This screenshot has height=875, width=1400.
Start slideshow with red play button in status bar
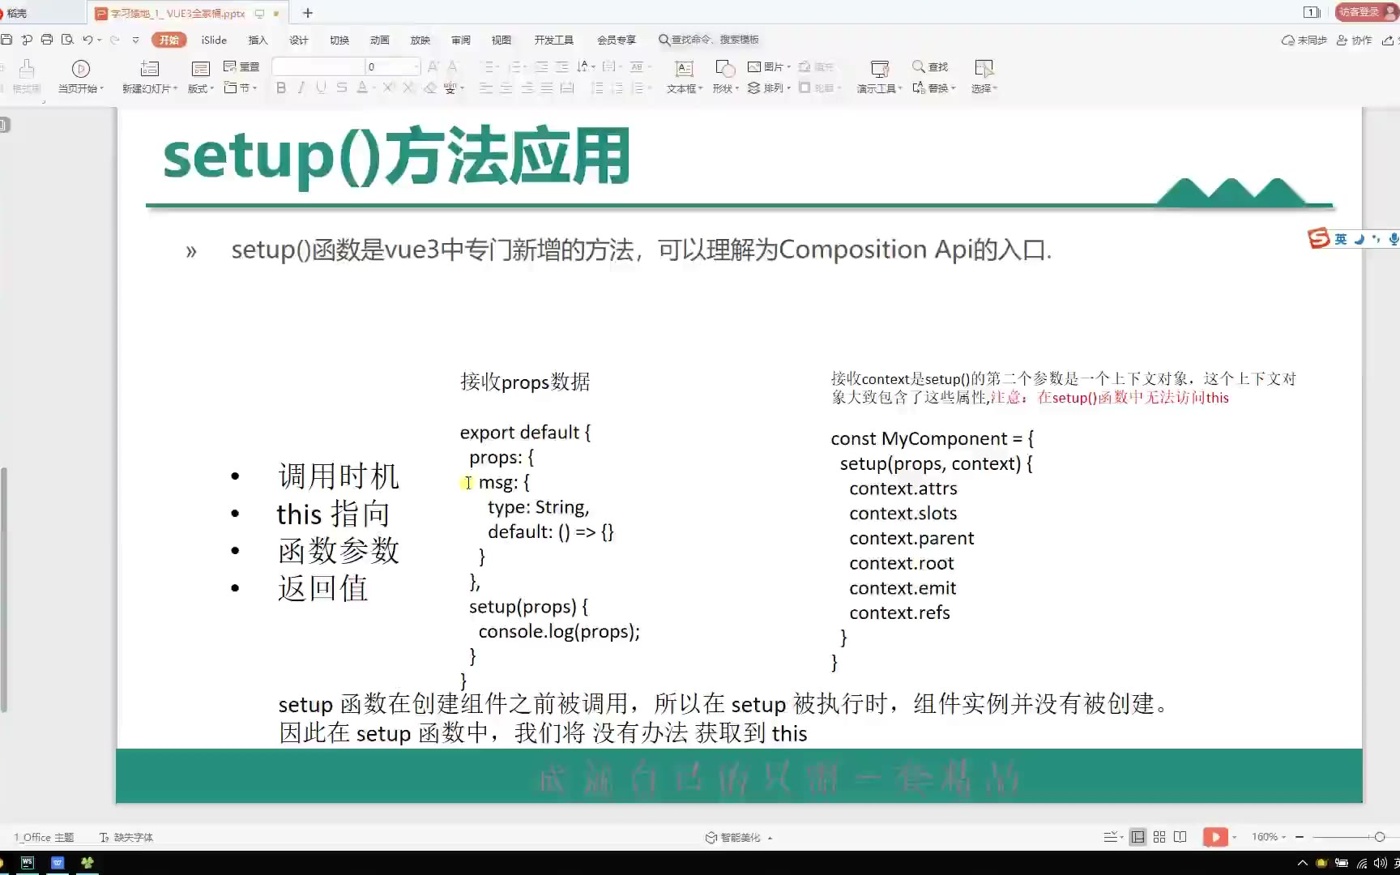pos(1214,837)
